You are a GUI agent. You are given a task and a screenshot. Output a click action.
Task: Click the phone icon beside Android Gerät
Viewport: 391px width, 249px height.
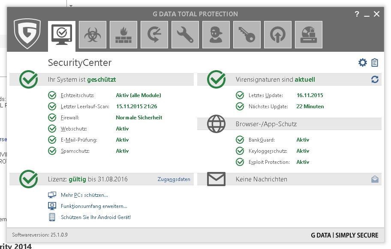pos(52,217)
